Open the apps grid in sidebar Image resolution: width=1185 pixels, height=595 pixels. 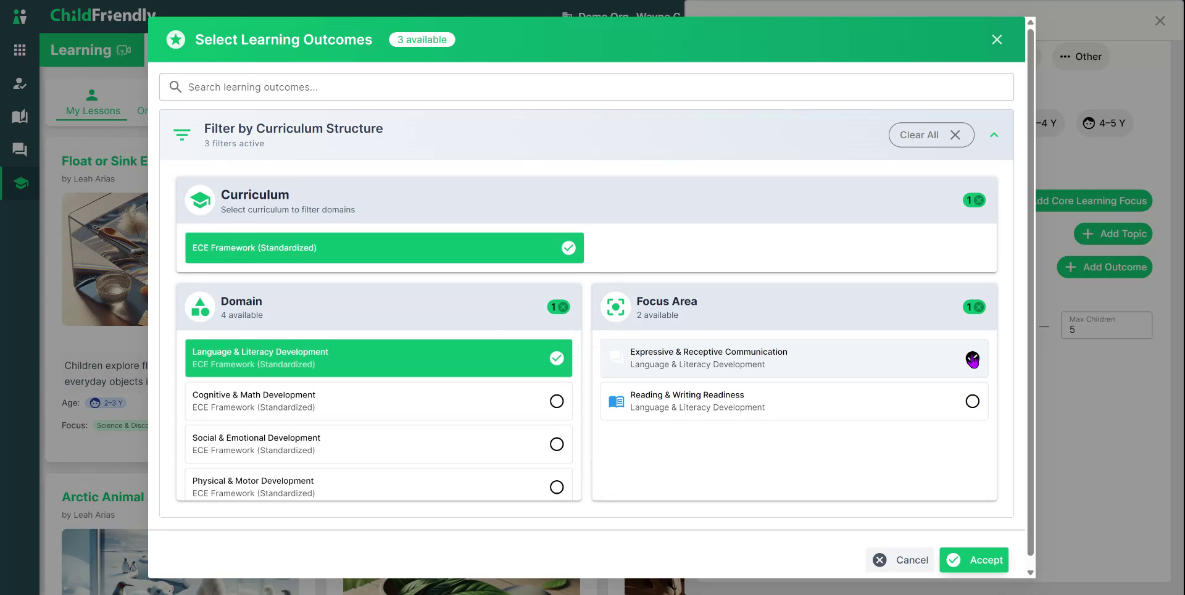point(20,50)
